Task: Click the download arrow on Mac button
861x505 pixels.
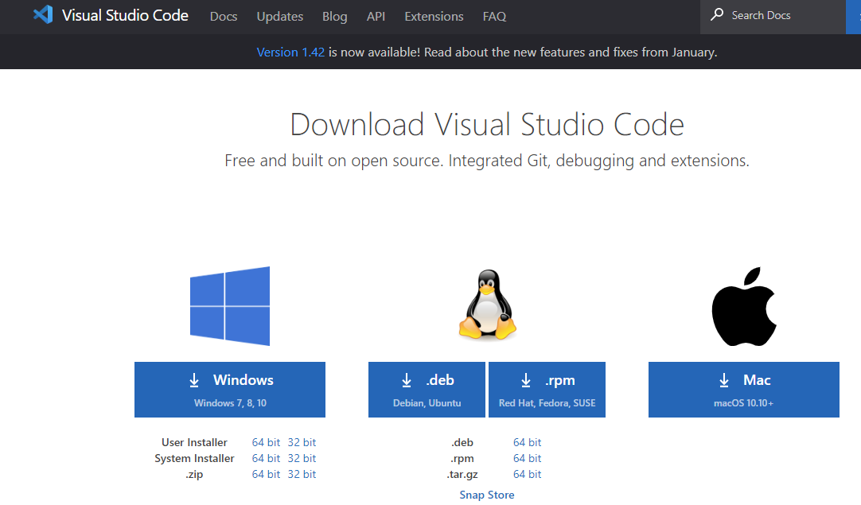Action: click(x=724, y=380)
